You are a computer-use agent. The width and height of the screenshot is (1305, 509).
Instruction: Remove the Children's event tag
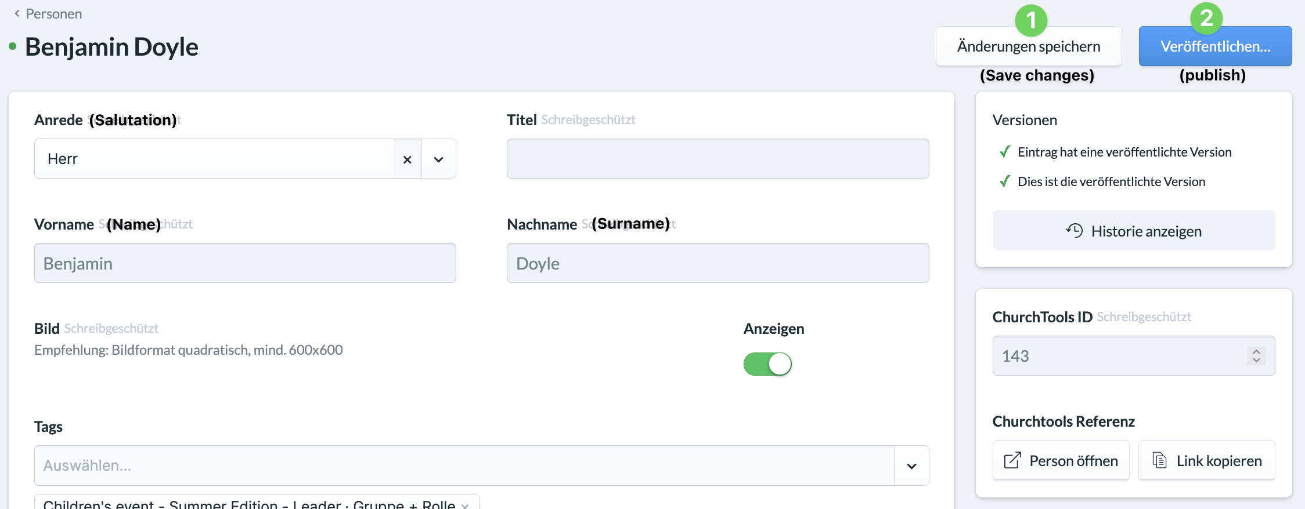[x=465, y=506]
